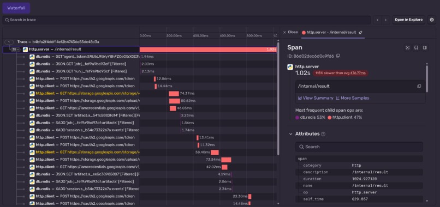
Task: Focus the Search in trace field
Action: click(187, 20)
